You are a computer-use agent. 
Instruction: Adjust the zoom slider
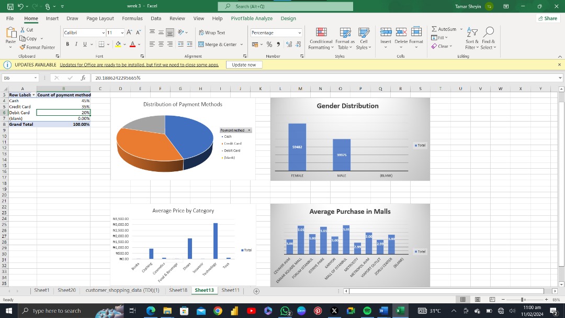(x=522, y=300)
